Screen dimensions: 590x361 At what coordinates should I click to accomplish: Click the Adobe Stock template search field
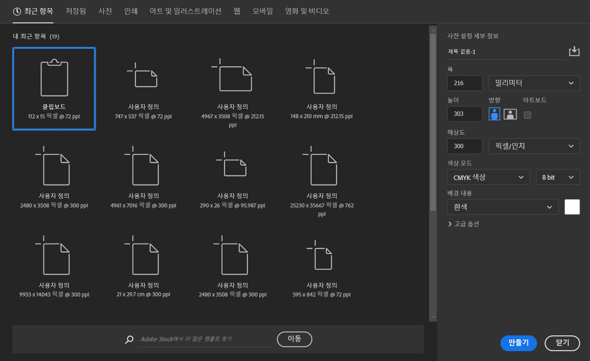pos(205,339)
